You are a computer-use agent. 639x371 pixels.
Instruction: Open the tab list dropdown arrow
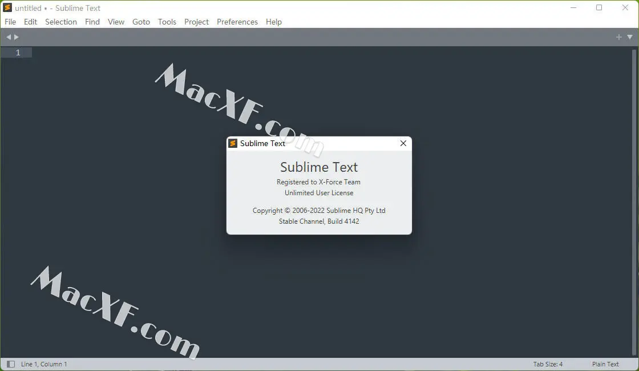[630, 37]
